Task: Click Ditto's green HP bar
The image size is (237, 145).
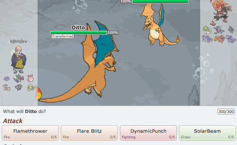Action: tap(78, 33)
